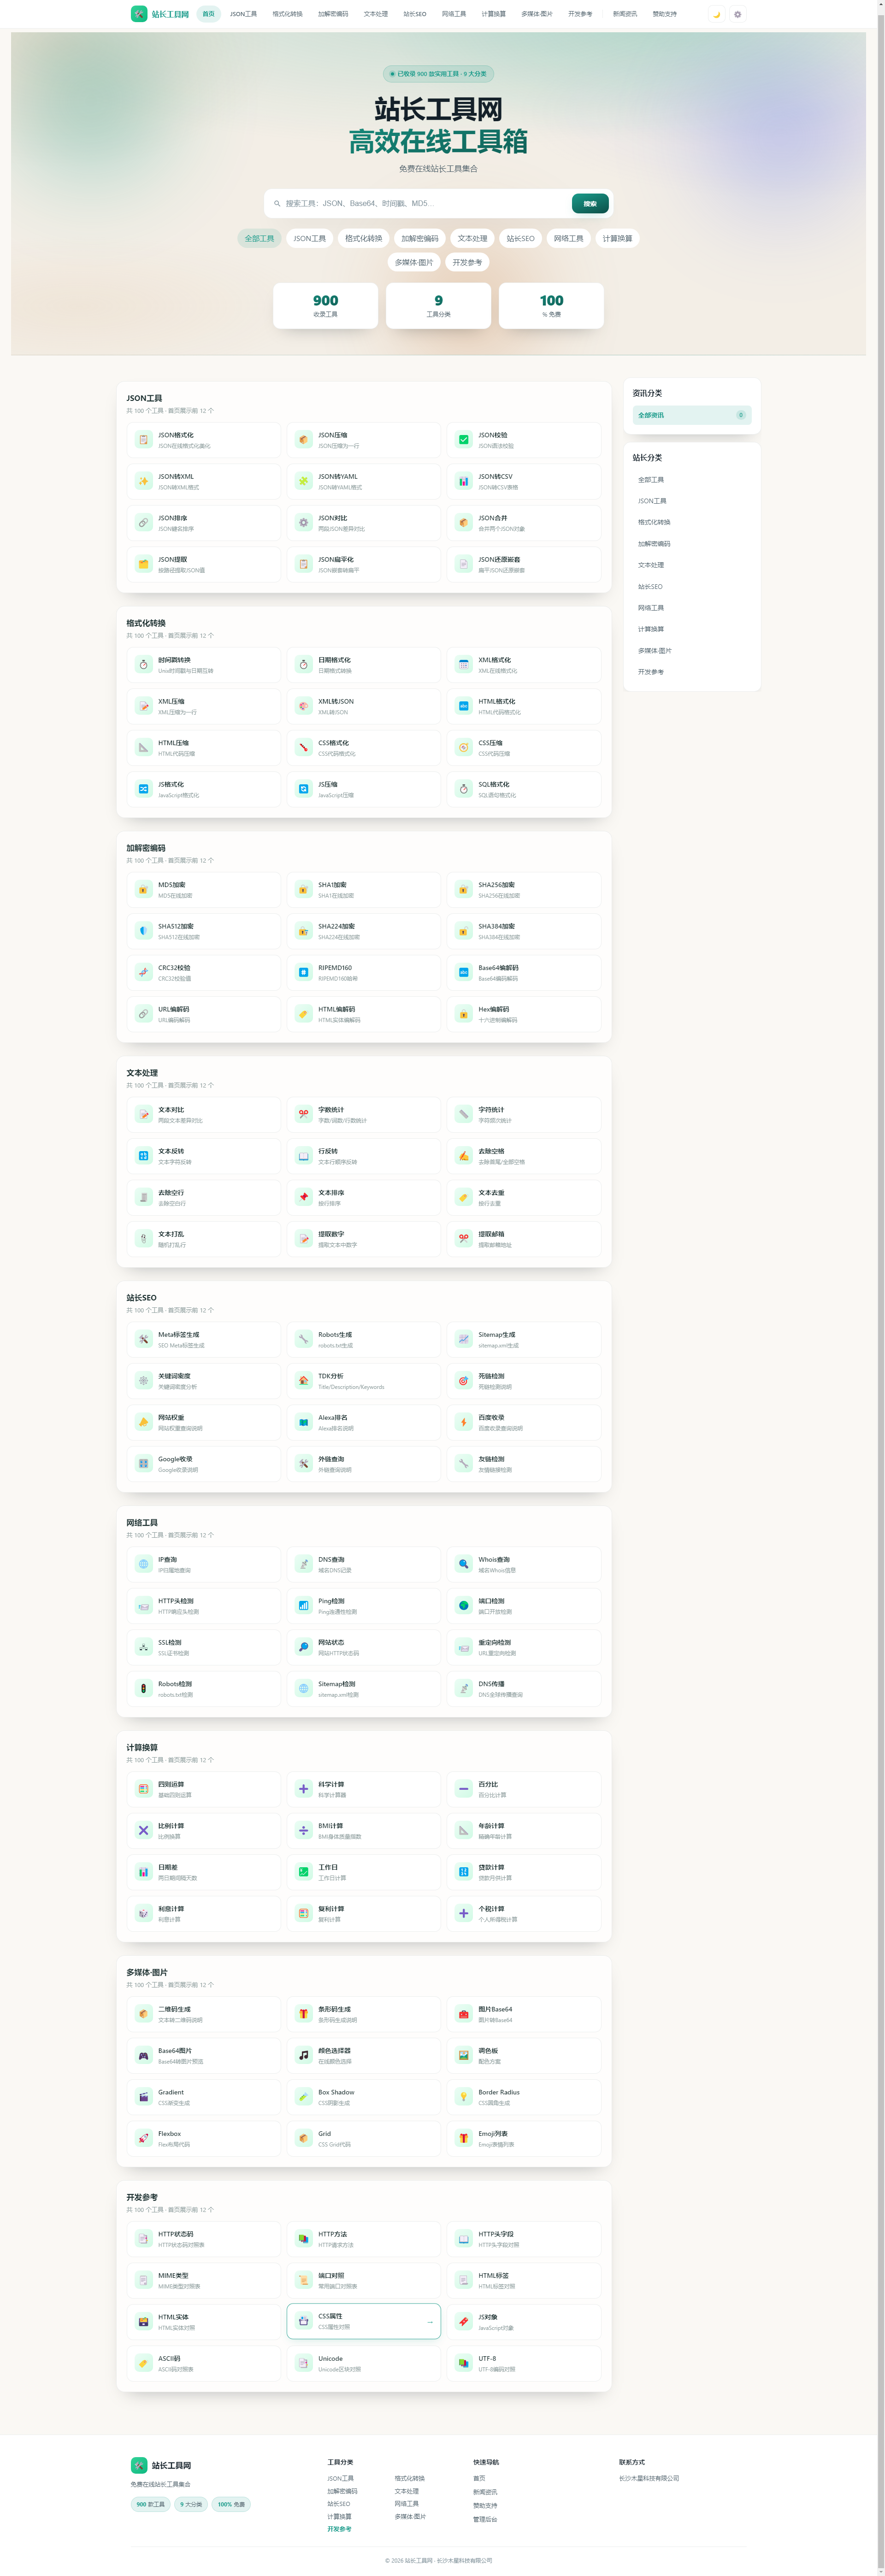This screenshot has width=885, height=2576.
Task: Select the 多媒体·图片 filter chip below the search
Action: pos(414,262)
